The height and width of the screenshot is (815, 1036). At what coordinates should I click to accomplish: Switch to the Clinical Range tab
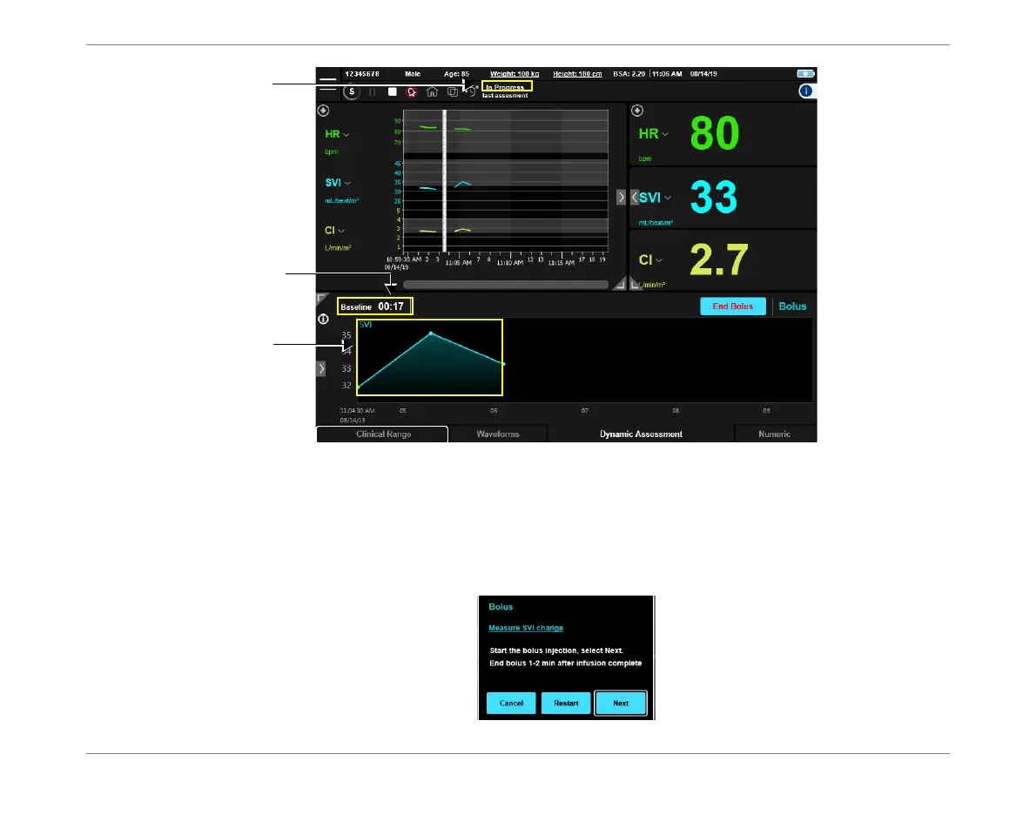click(x=382, y=434)
